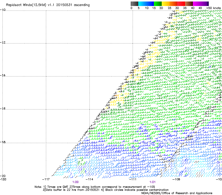The height and width of the screenshot is (195, 222).
Task: Click latitude label -20 on left axis
Action: coord(3,176)
